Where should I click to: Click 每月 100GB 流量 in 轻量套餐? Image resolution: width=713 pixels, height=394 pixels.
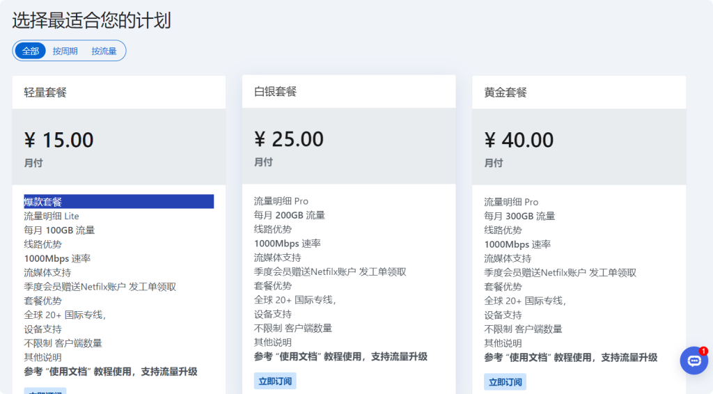click(59, 230)
